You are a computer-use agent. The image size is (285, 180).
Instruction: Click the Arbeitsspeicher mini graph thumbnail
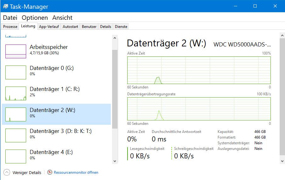coord(16,51)
